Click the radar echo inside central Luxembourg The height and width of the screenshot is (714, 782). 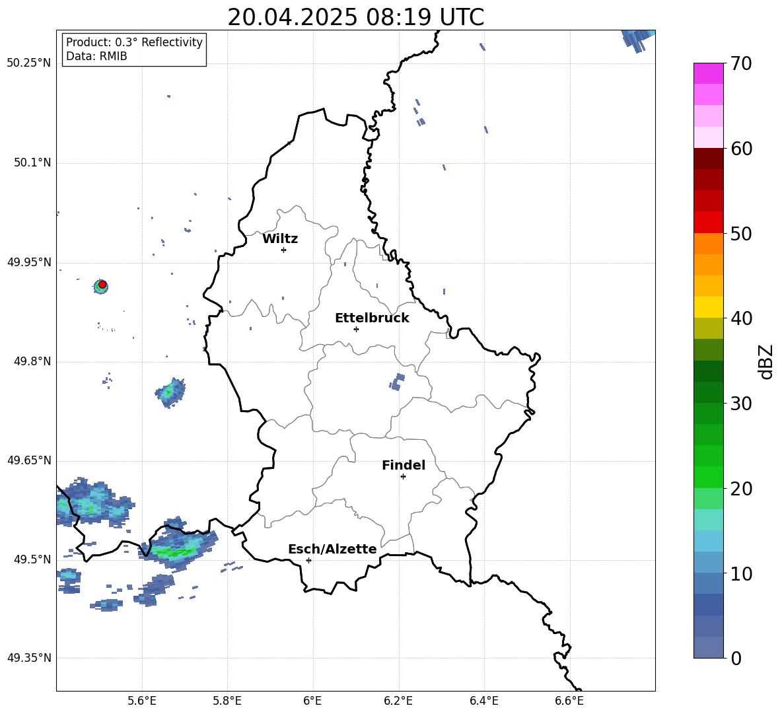coord(397,381)
